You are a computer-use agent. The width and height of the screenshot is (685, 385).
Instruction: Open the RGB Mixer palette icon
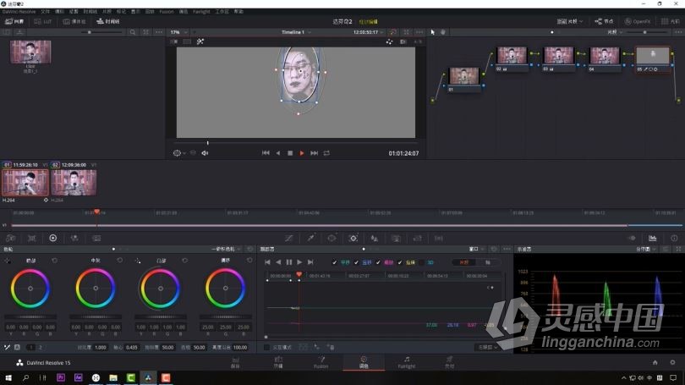click(x=74, y=238)
